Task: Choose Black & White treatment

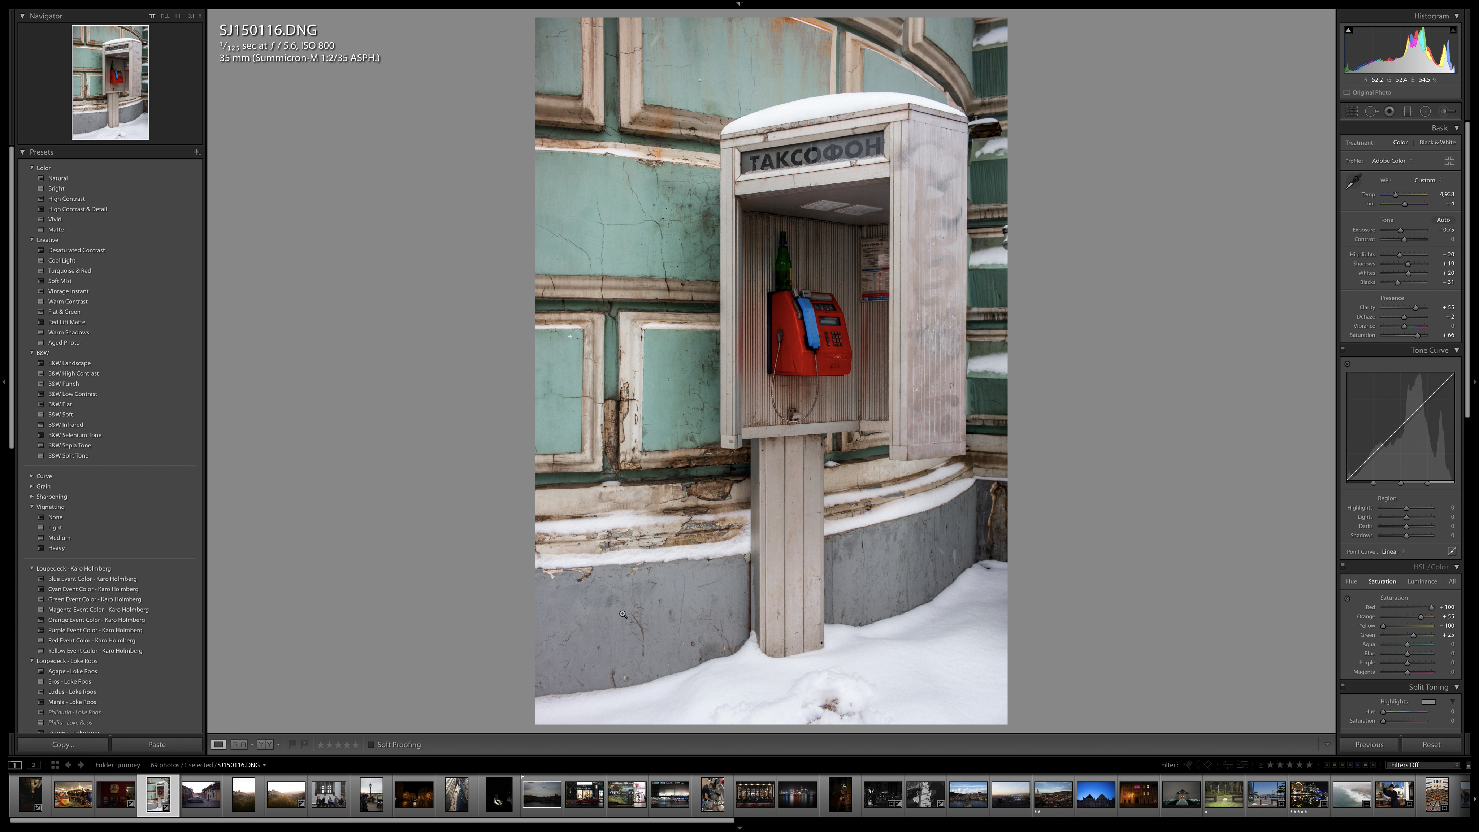Action: pos(1436,142)
